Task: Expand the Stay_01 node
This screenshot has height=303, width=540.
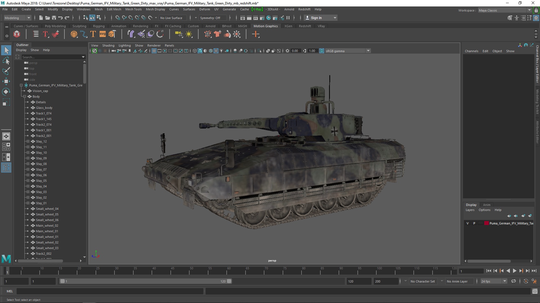Action: (28, 203)
